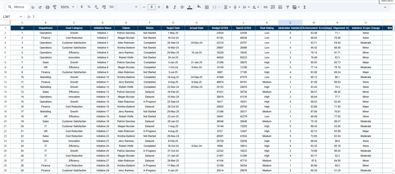
Task: Click the Insert link icon
Action: pos(265,7)
